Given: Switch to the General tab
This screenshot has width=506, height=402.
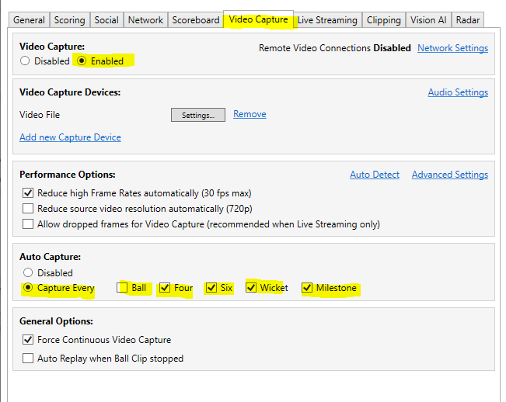Looking at the screenshot, I should pyautogui.click(x=29, y=20).
